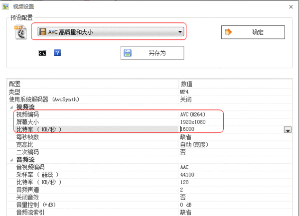Collapse the 视频流 section
The width and height of the screenshot is (299, 216).
pos(11,107)
